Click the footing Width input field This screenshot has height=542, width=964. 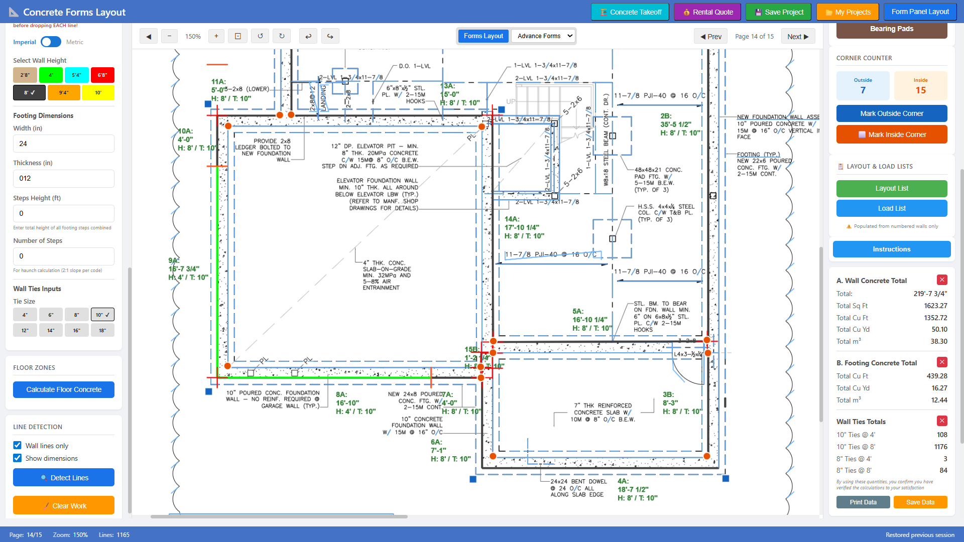(64, 144)
